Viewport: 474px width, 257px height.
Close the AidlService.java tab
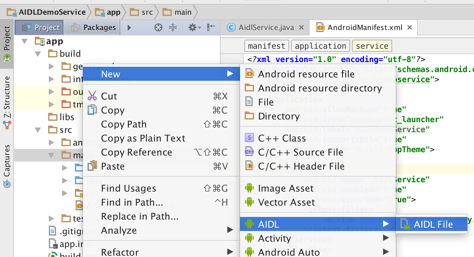pos(301,28)
